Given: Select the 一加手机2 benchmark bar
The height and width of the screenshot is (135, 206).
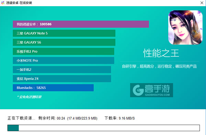Looking at the screenshot, I should (62, 69).
